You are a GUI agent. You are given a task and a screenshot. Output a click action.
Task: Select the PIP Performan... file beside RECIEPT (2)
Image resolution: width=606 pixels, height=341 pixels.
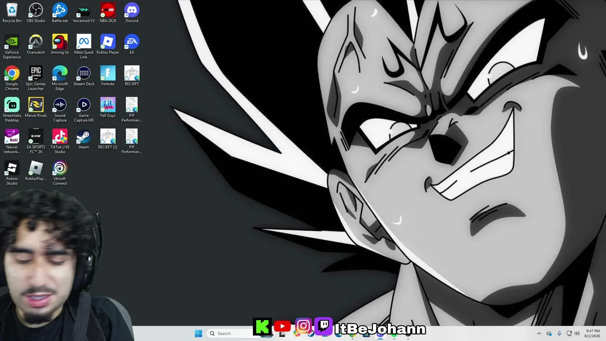point(132,142)
